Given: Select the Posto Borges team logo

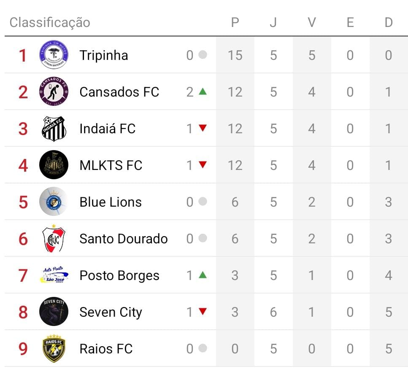Looking at the screenshot, I should point(54,275).
